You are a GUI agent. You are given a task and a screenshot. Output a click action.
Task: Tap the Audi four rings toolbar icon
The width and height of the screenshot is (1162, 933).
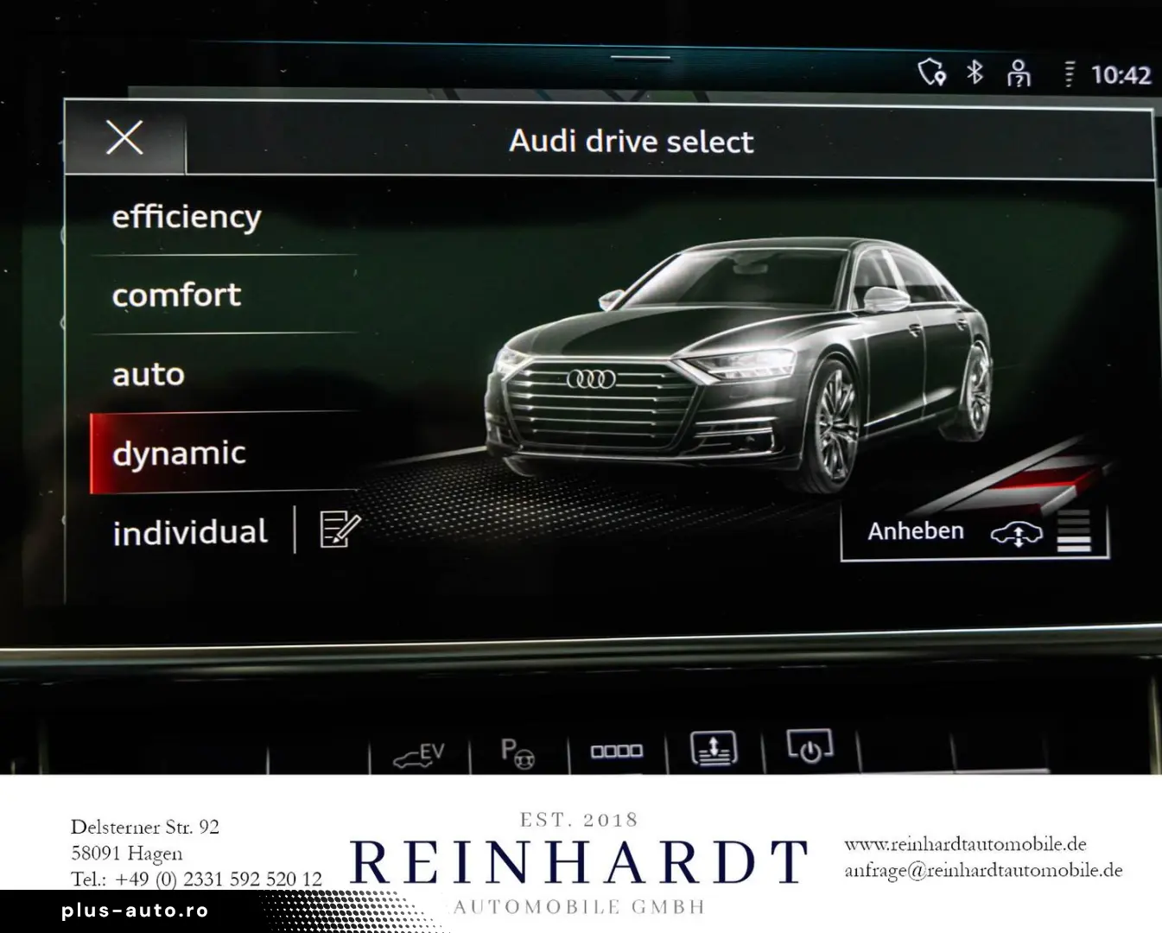[x=619, y=752]
